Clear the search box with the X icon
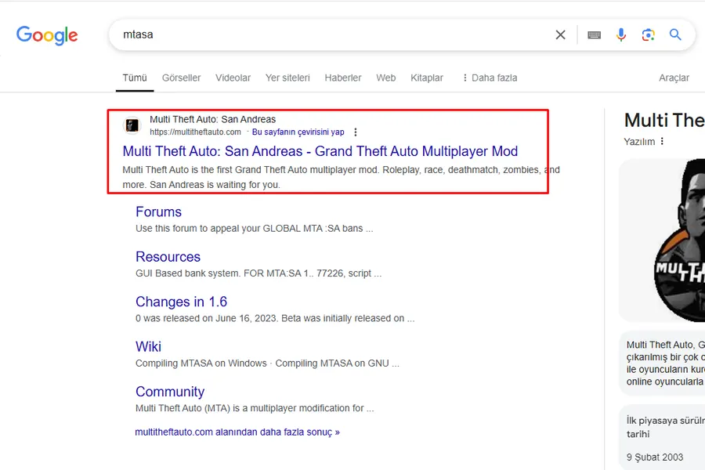 click(560, 34)
